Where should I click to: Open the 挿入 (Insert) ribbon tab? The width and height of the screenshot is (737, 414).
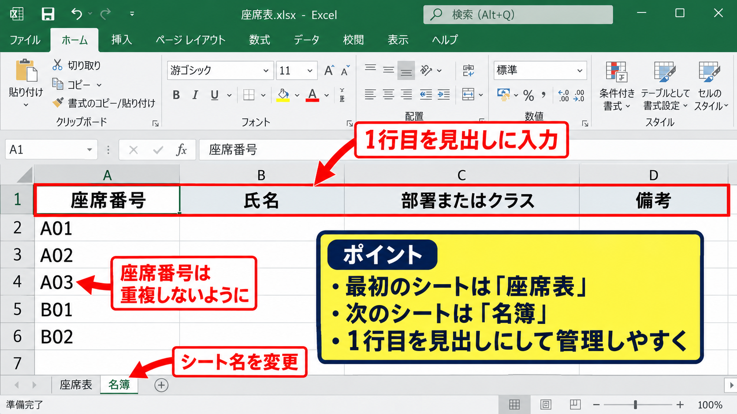click(122, 40)
